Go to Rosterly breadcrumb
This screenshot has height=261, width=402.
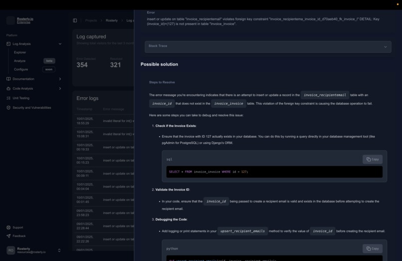click(112, 20)
